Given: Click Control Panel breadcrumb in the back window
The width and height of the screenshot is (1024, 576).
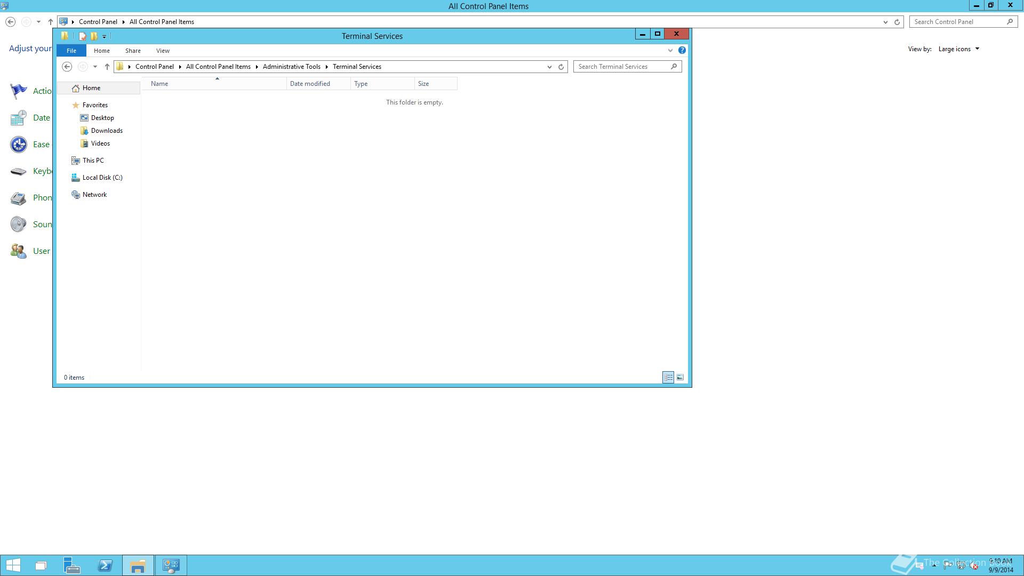Looking at the screenshot, I should [98, 22].
